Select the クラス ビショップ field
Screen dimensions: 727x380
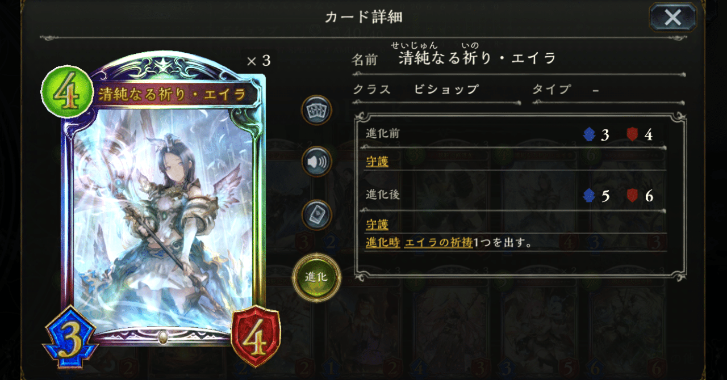coord(436,90)
